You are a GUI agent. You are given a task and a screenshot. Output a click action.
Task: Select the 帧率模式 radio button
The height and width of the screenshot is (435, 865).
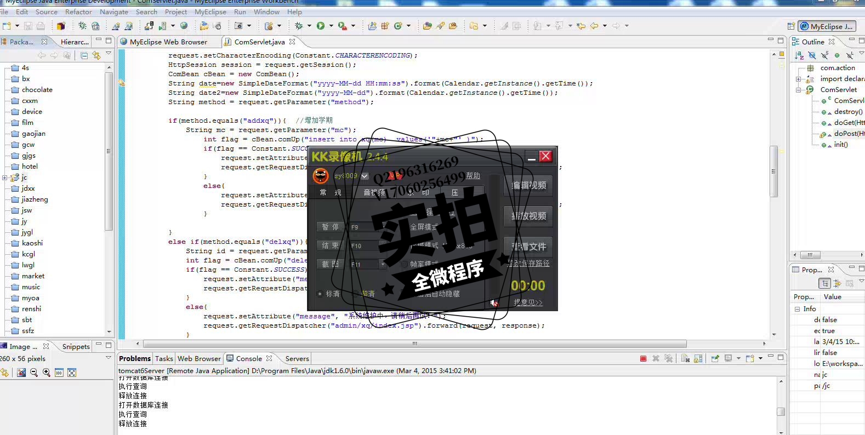pos(405,264)
